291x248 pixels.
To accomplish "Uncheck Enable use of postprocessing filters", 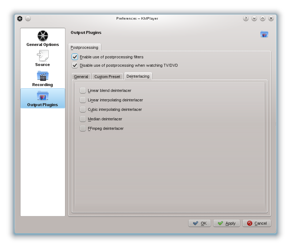I will point(75,57).
